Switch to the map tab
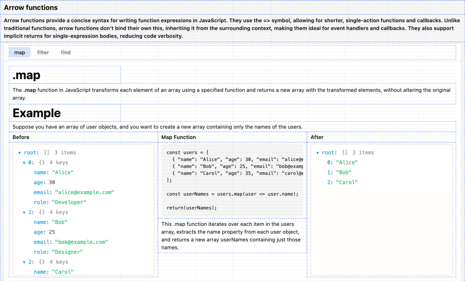The height and width of the screenshot is (281, 465). pyautogui.click(x=20, y=52)
